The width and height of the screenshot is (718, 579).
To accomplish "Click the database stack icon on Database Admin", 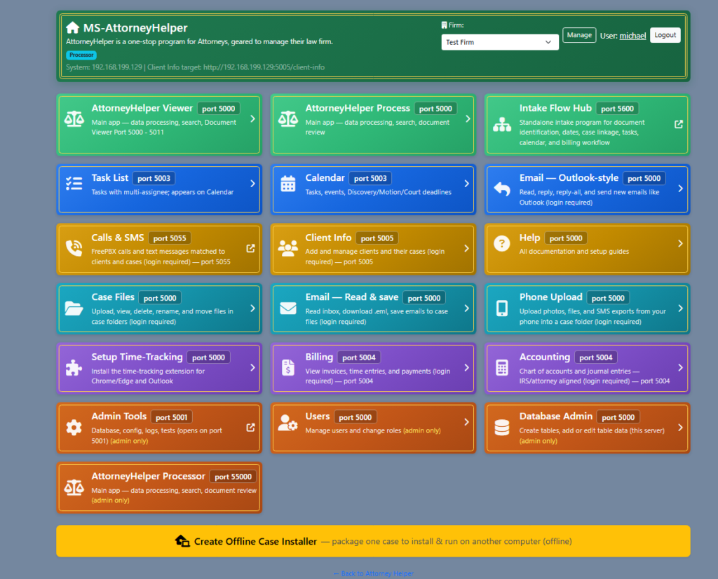I will [502, 428].
